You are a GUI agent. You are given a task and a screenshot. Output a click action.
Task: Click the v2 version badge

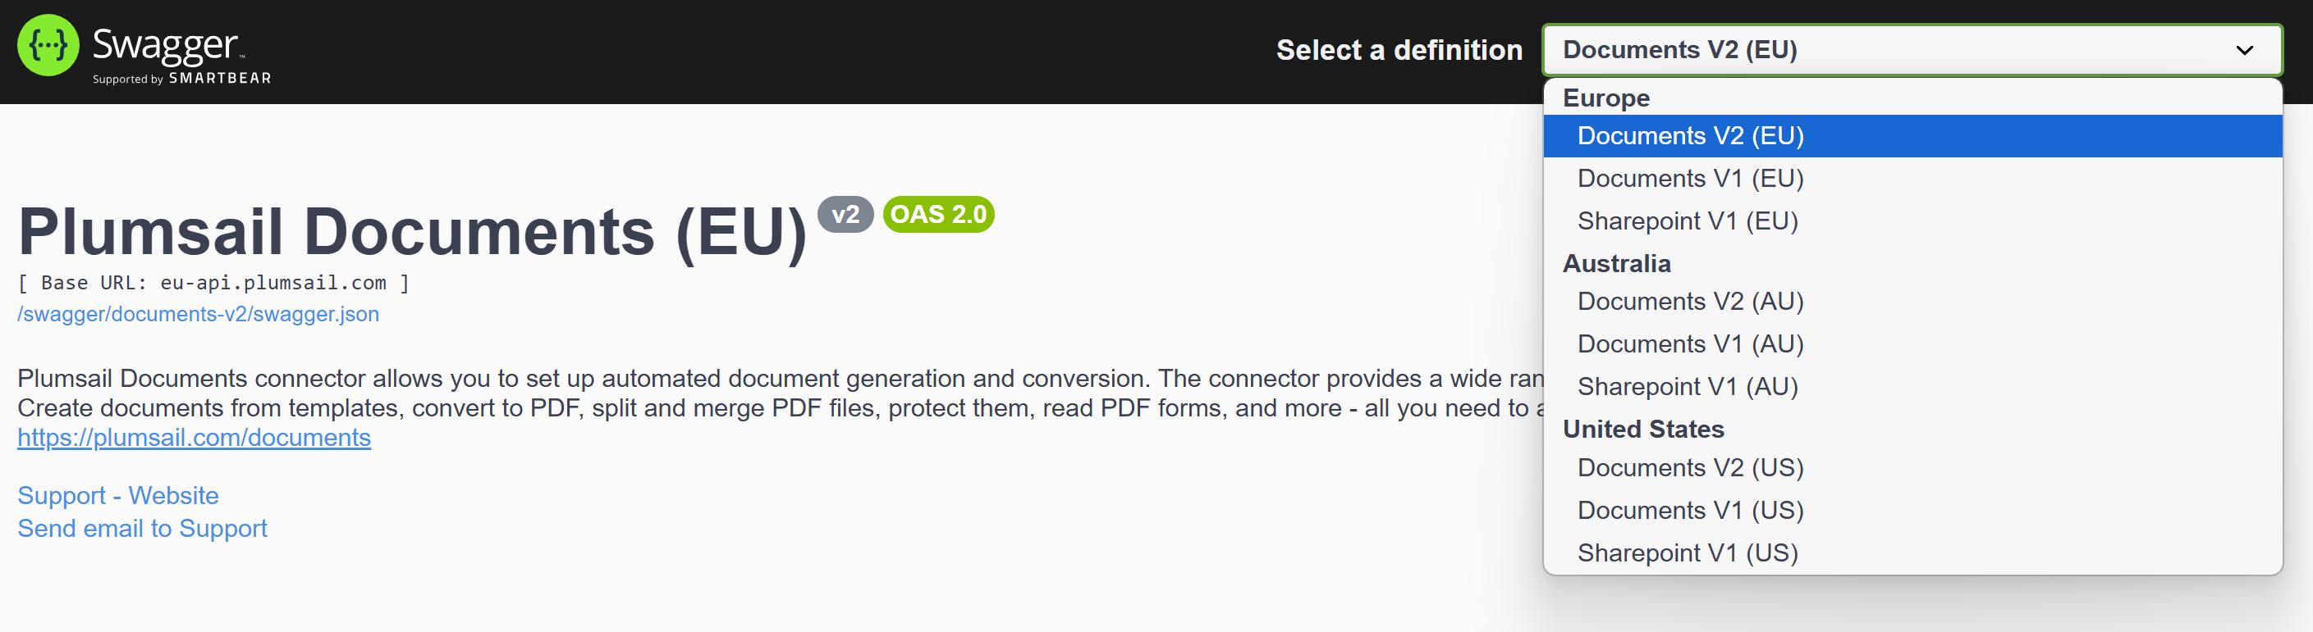pos(845,214)
